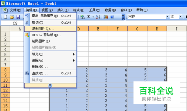Image resolution: width=187 pixels, height=111 pixels.
Task: Select row 8 header
Action: [5, 70]
